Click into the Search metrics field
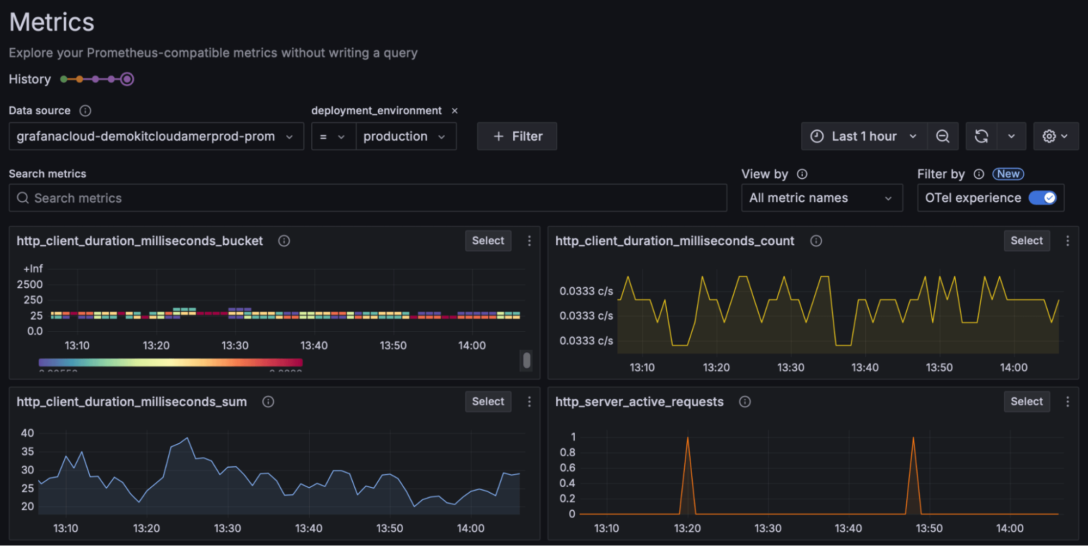1088x546 pixels. click(x=368, y=198)
